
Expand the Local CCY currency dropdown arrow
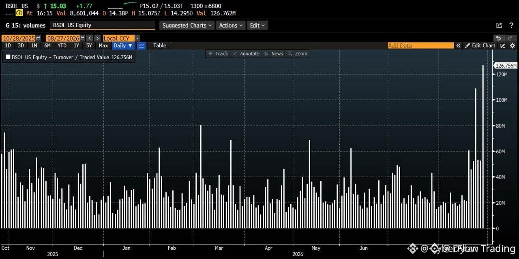pyautogui.click(x=137, y=38)
